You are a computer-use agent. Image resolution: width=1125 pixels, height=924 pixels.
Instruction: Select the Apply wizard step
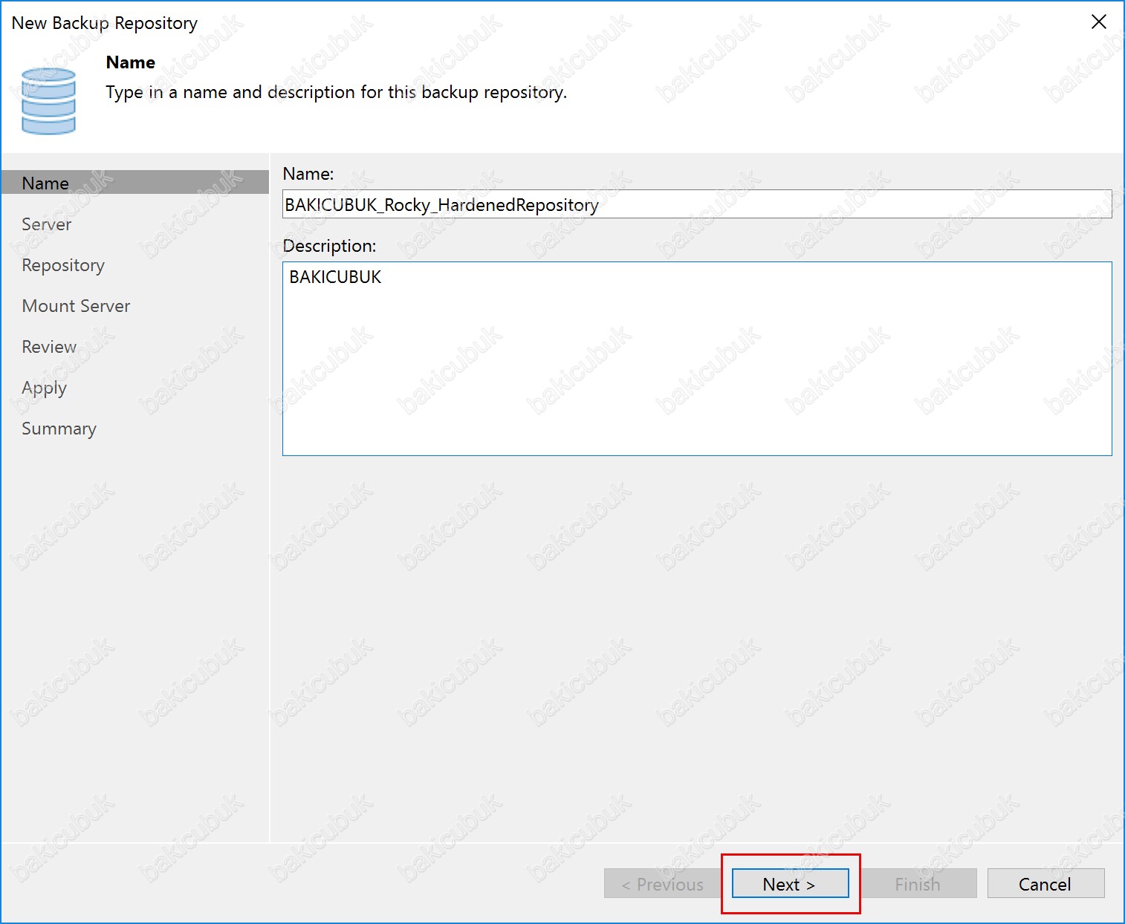pos(44,388)
